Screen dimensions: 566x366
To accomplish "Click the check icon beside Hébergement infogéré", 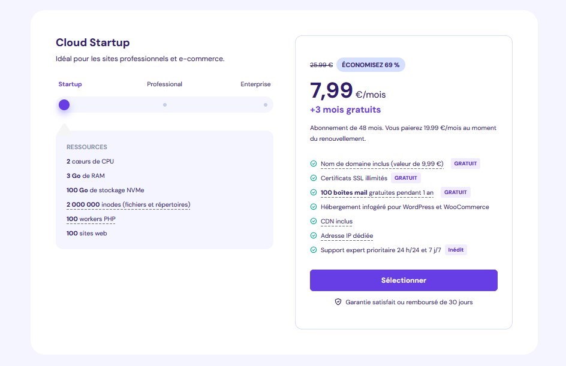I will pyautogui.click(x=314, y=207).
